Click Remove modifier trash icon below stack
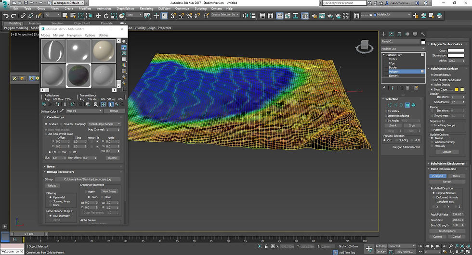This screenshot has height=255, width=472. [x=407, y=88]
